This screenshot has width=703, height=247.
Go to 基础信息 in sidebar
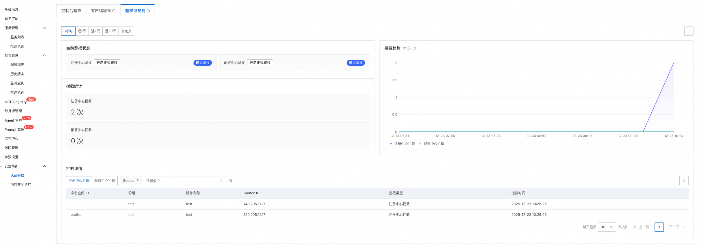pos(12,10)
